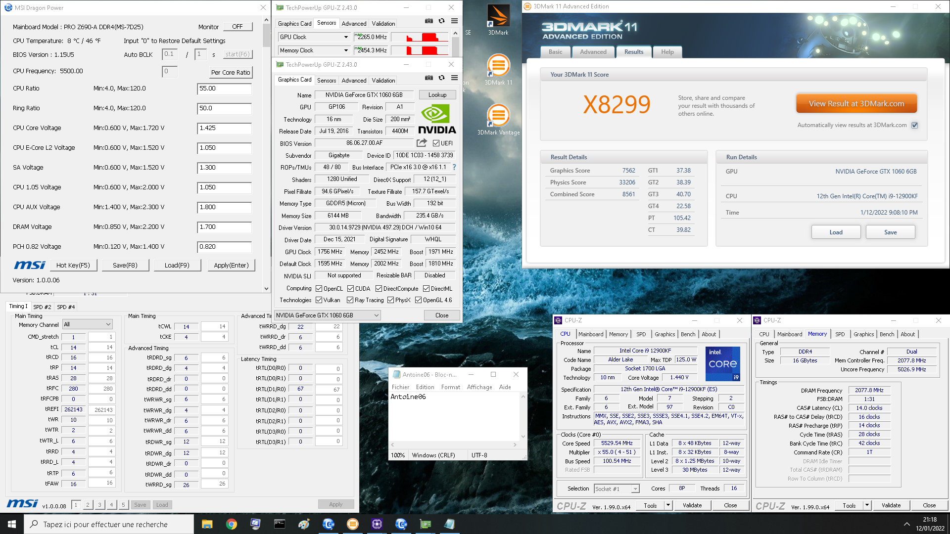Click the CPU Ratio 55.00 input field
Screen dimensions: 950x534
click(x=224, y=89)
